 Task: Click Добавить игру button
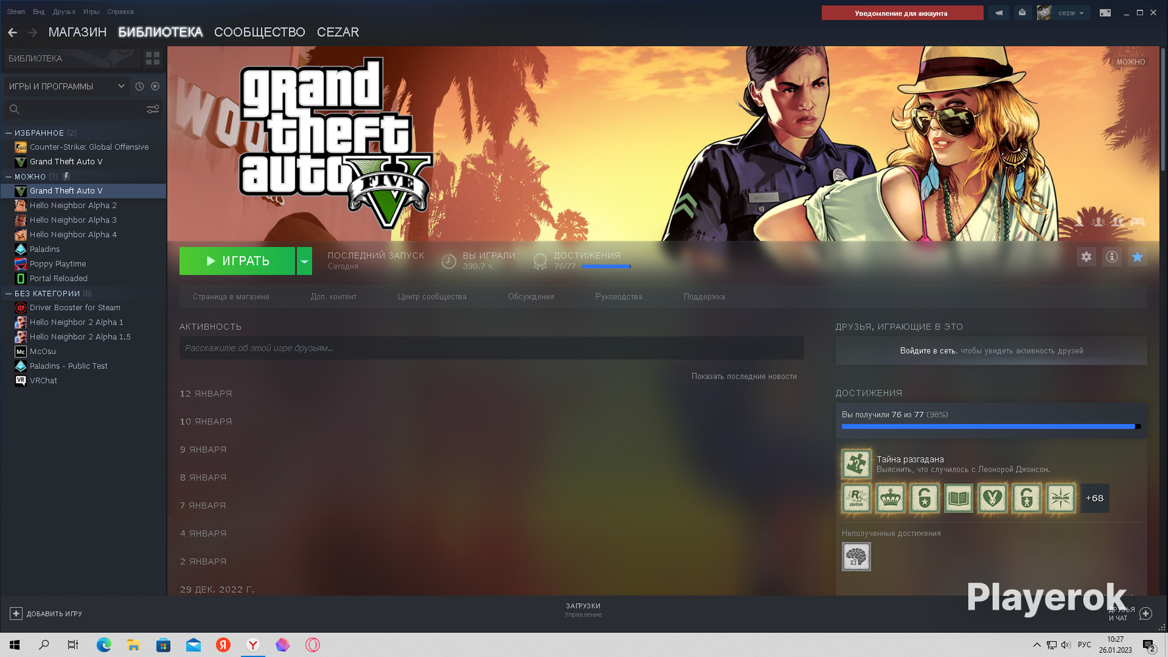pyautogui.click(x=46, y=614)
